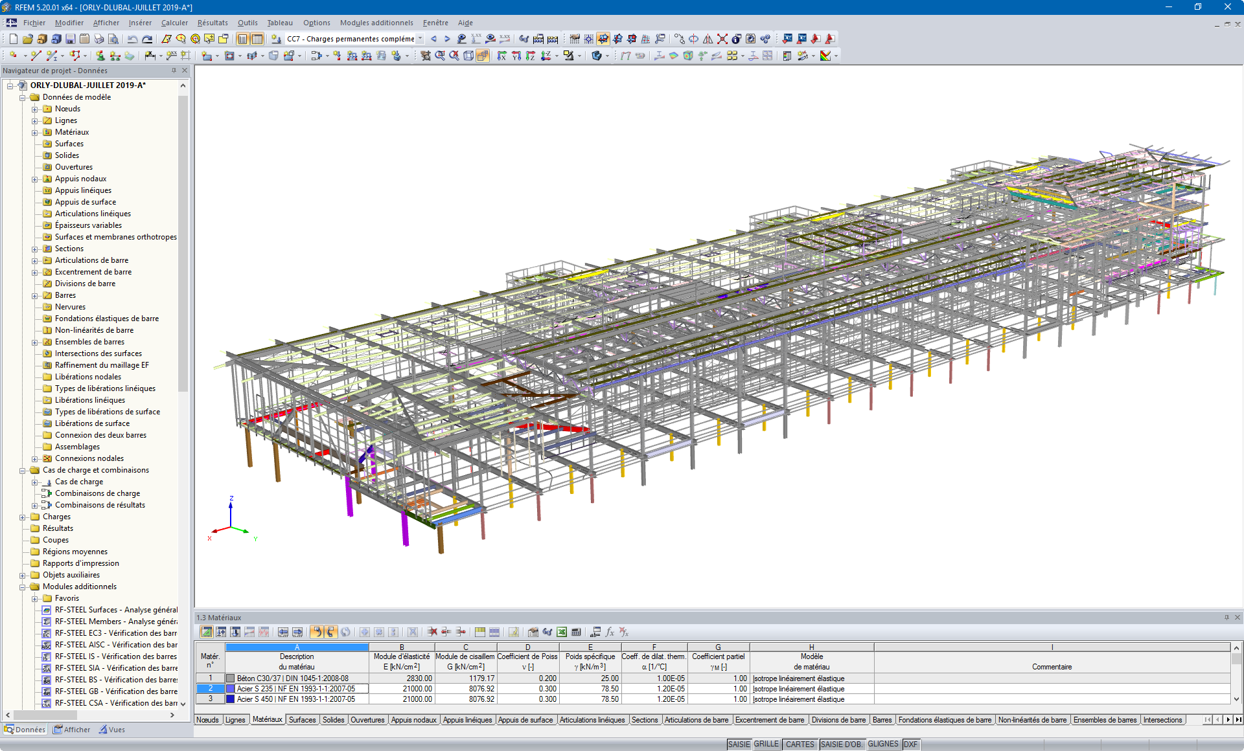1244x751 pixels.
Task: Toggle GLIGNES in the status bar
Action: click(882, 745)
